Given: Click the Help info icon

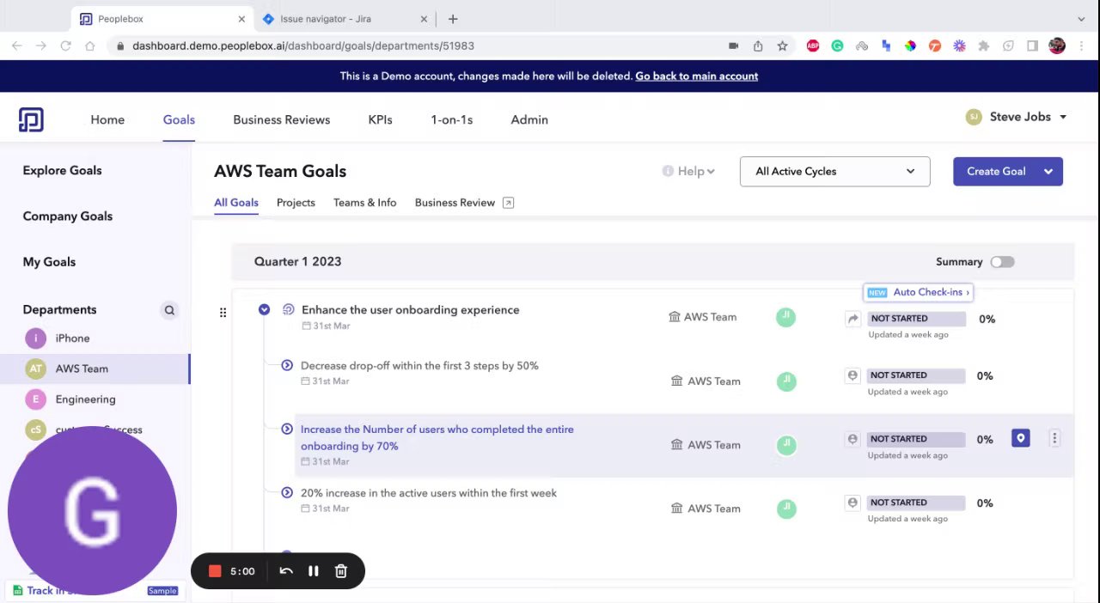Looking at the screenshot, I should (x=668, y=171).
